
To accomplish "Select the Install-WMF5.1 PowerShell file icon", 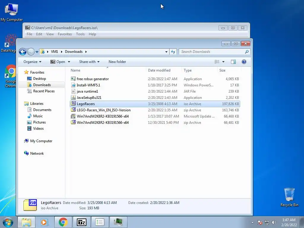I will click(x=73, y=85).
